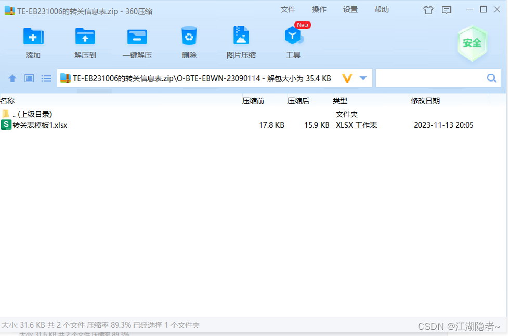
Task: Click the status bar size summary text
Action: [x=100, y=325]
